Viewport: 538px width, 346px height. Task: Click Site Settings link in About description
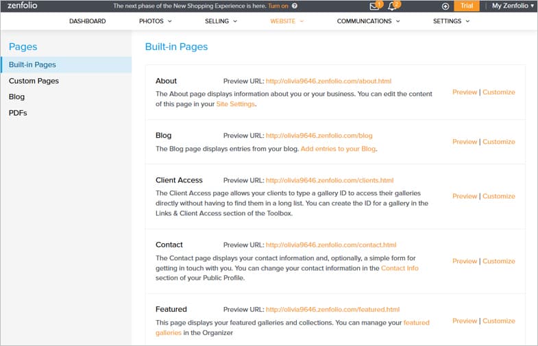[235, 104]
